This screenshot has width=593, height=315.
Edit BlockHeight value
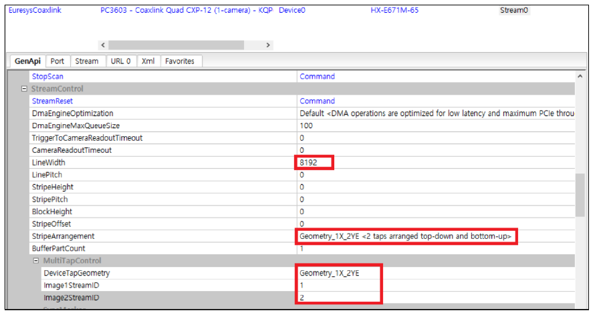tap(436, 212)
